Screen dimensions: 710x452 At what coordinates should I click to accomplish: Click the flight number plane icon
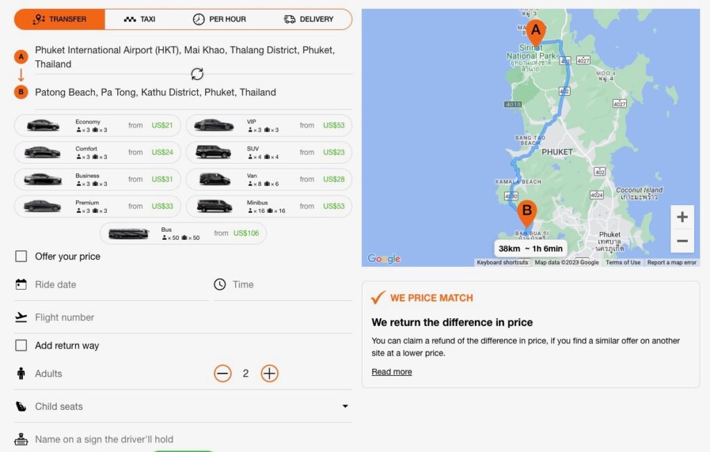pos(21,317)
